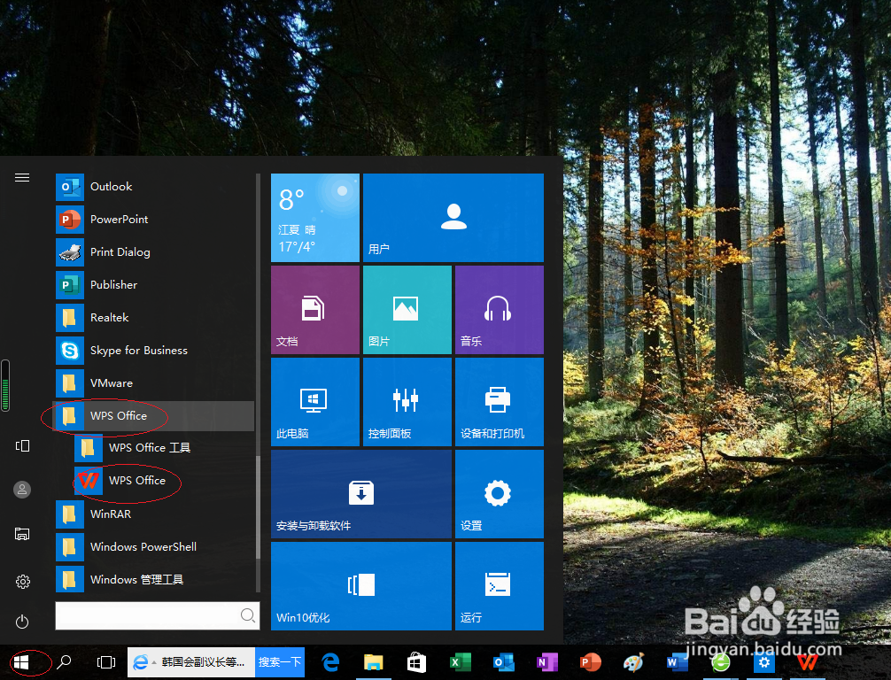Screen dimensions: 891x680
Task: Open the 图片 tile
Action: click(x=407, y=310)
